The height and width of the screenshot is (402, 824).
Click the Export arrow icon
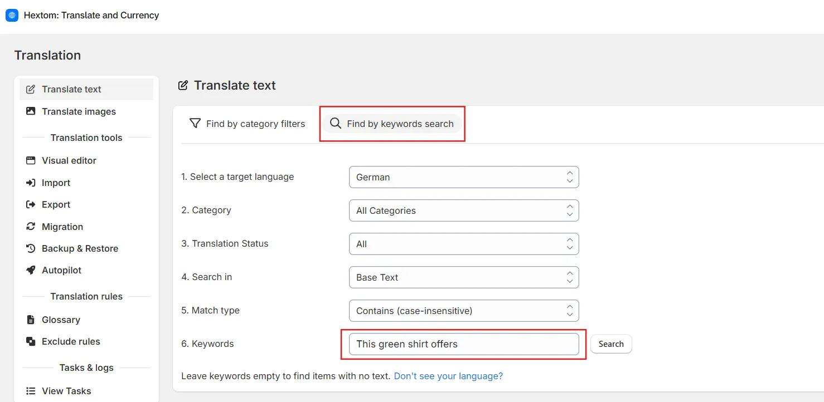31,204
